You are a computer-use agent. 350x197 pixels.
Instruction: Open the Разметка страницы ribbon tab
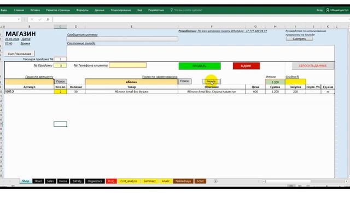pyautogui.click(x=58, y=10)
